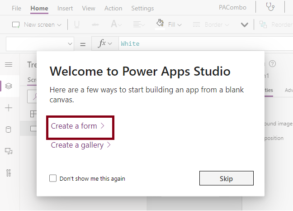Screen dimensions: 293x211
Task: Click the PACombo app name
Action: pyautogui.click(x=232, y=8)
